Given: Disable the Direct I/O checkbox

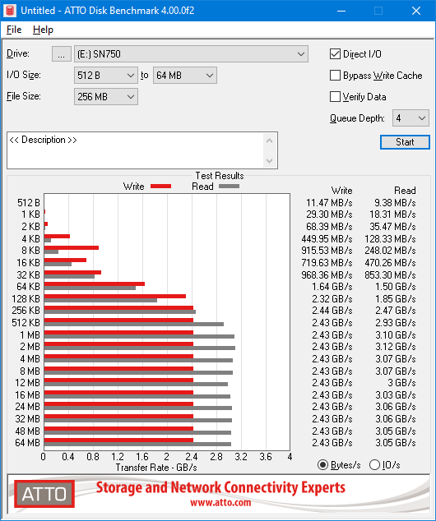Looking at the screenshot, I should click(x=335, y=54).
